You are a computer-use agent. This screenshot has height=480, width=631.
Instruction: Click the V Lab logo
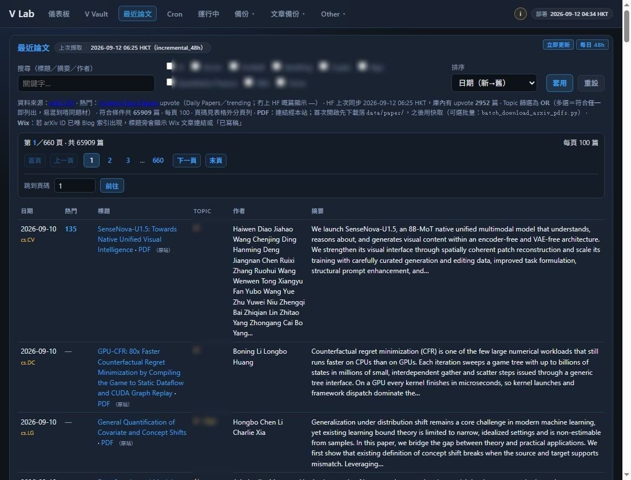(22, 14)
